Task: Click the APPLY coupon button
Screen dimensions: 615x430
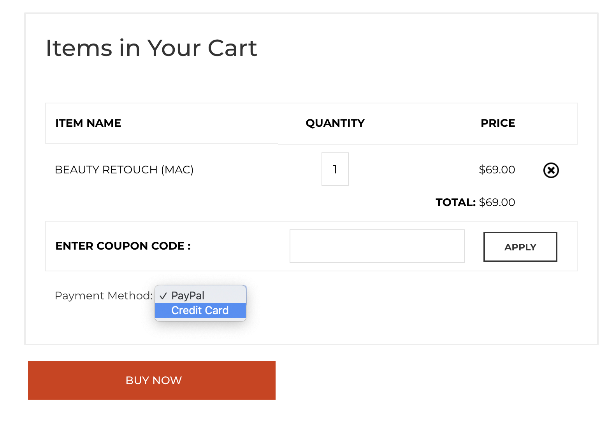Action: (520, 247)
